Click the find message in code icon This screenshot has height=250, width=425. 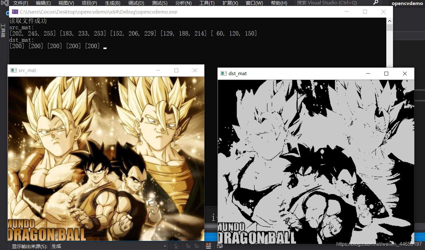coord(176,246)
